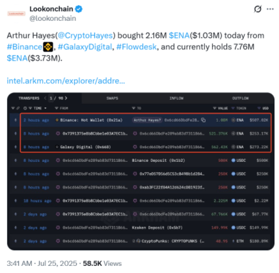The image size is (279, 273).
Task: Click the #GalaxyDigital hashtag
Action: (84, 47)
